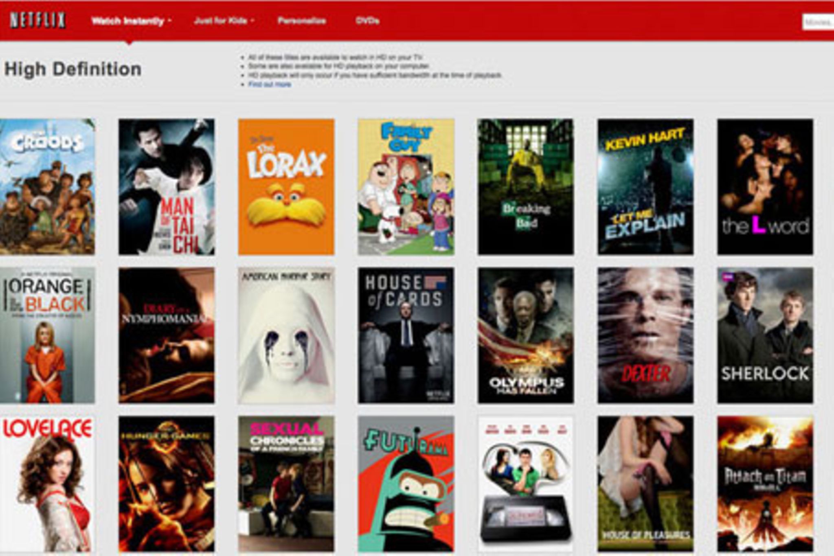834x556 pixels.
Task: Open the Attack on Titan poster
Action: [765, 484]
